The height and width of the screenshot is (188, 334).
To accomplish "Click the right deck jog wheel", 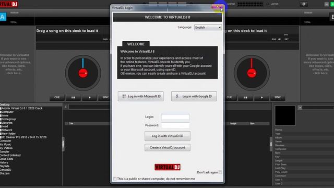I will click(252, 73).
